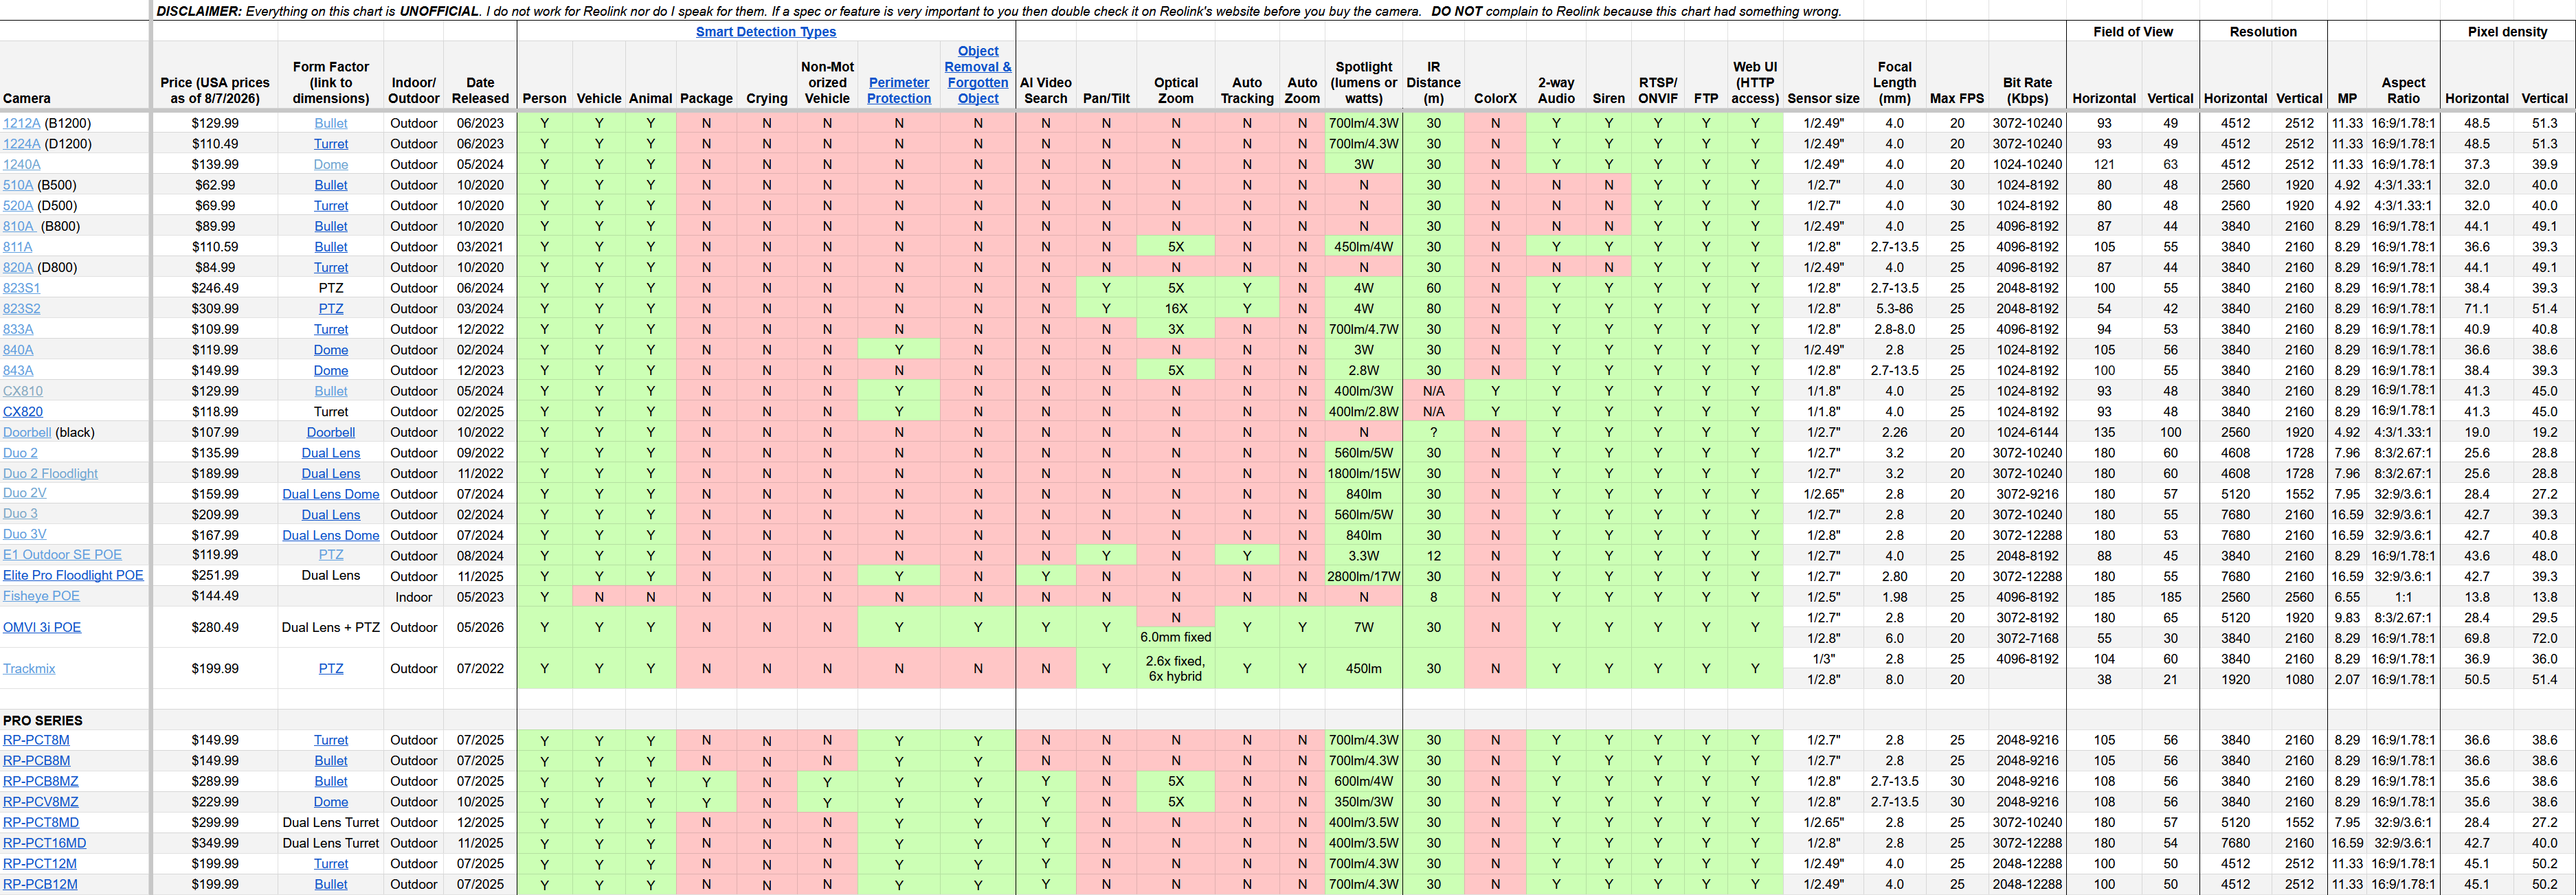Open the RP-PCT8M camera link
Screen dimensions: 2576x895
click(x=36, y=741)
